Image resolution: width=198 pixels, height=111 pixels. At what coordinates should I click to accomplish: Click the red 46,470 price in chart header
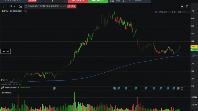click(x=63, y=6)
